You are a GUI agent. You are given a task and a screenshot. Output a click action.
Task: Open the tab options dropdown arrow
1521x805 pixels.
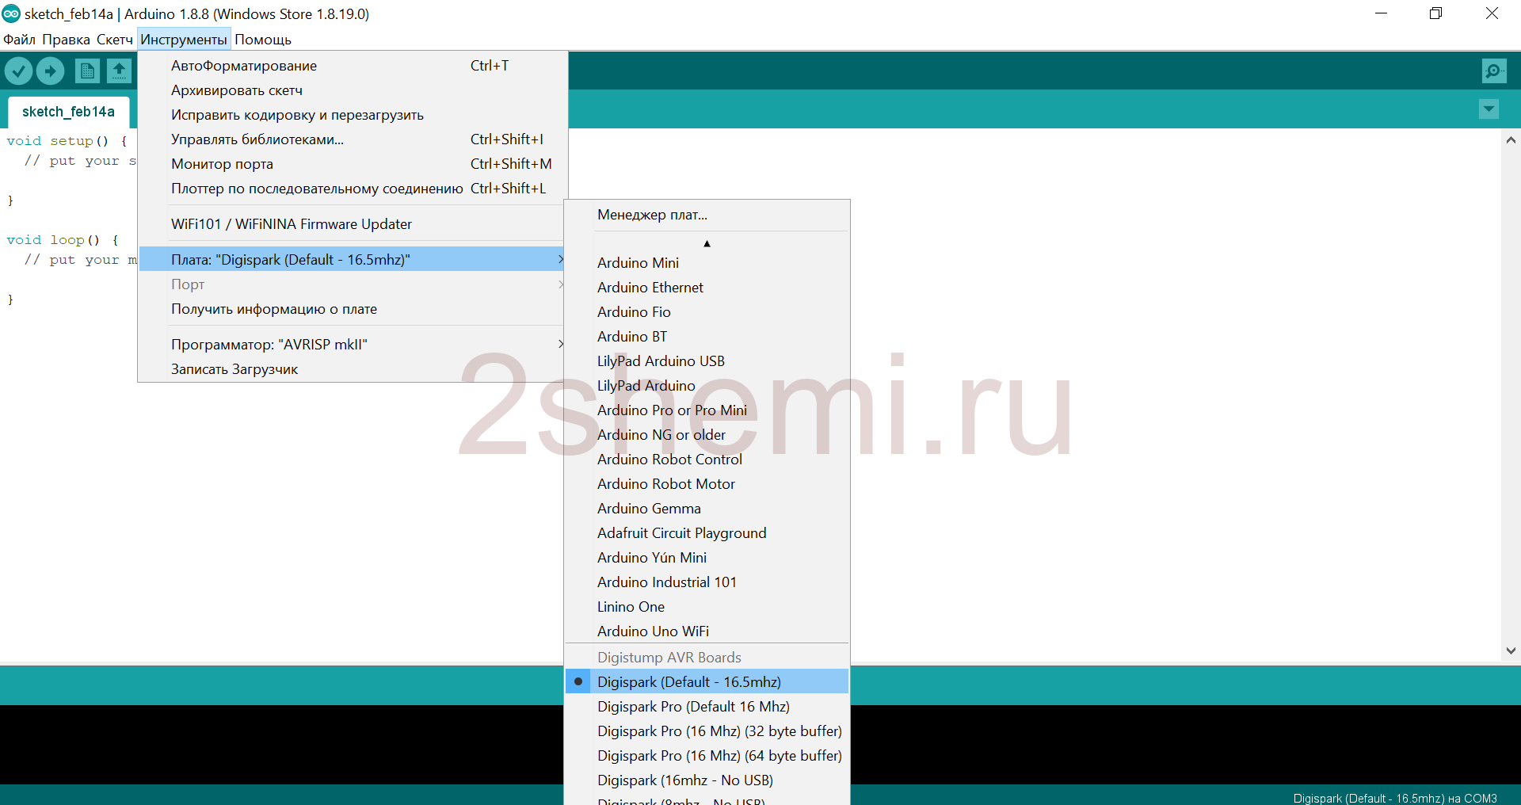click(1489, 109)
